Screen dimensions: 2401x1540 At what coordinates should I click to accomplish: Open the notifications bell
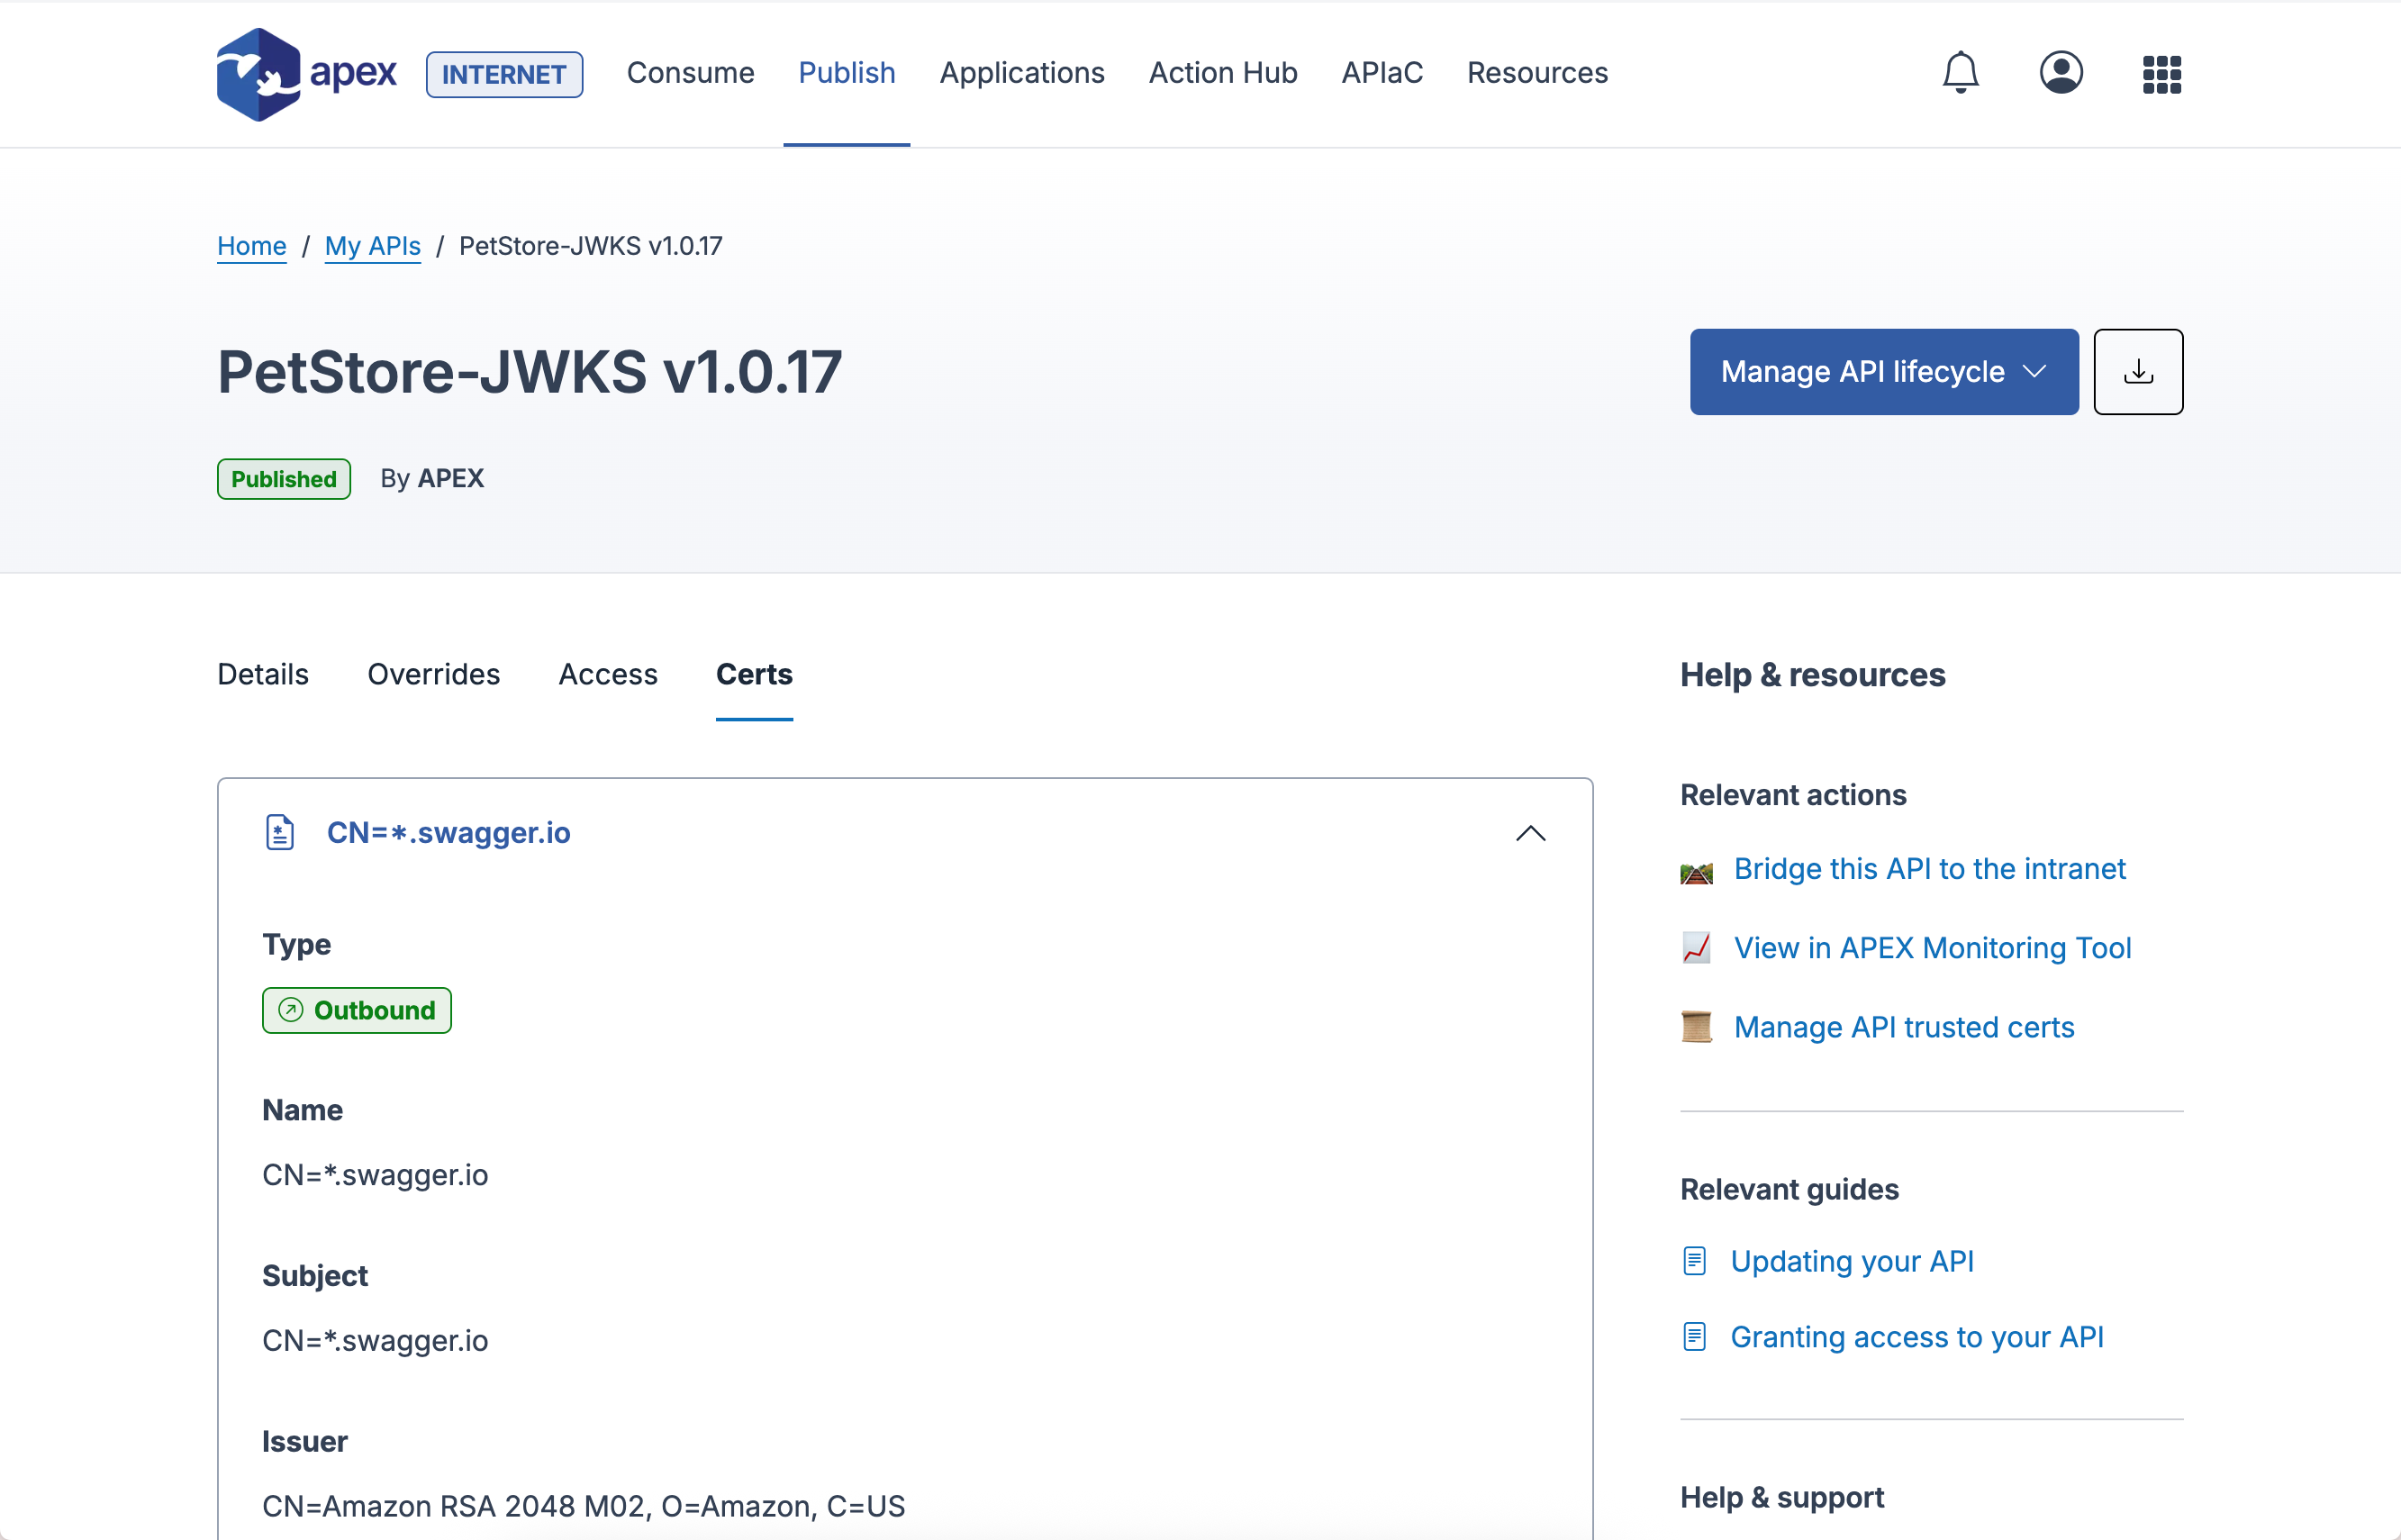pos(1960,72)
